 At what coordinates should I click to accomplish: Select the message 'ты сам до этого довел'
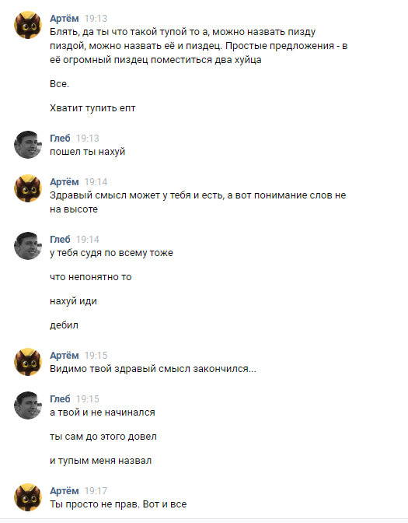pyautogui.click(x=103, y=437)
